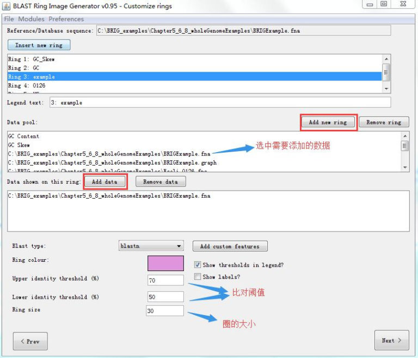Select Ring 1: GC_Skew in ring list
The width and height of the screenshot is (418, 358).
click(x=195, y=59)
